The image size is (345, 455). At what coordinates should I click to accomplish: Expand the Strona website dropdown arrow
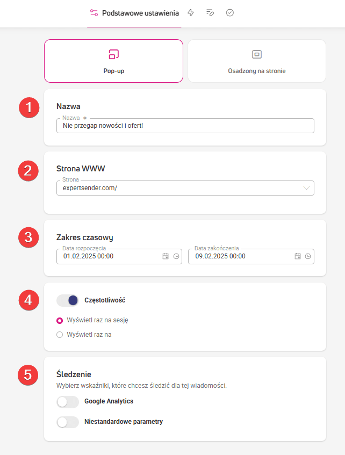(x=306, y=188)
